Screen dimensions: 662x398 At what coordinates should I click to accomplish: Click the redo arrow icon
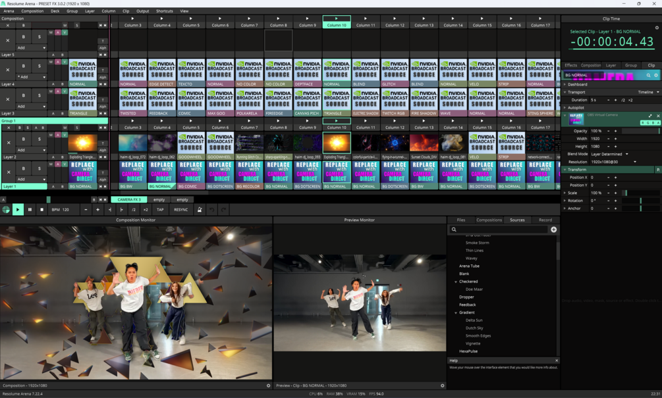[x=224, y=210]
